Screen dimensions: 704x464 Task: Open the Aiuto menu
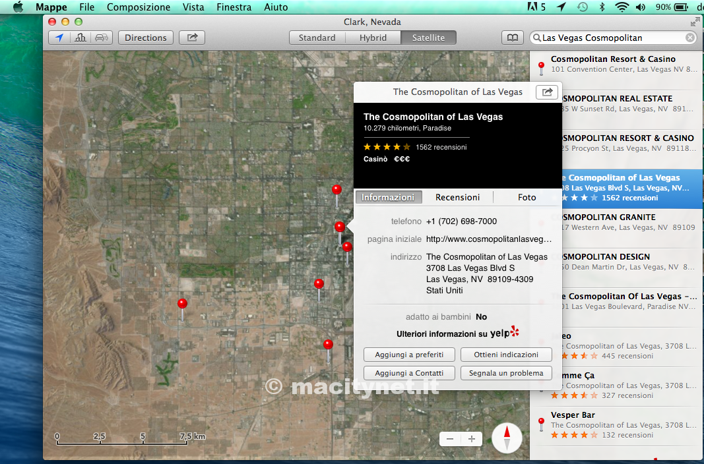tap(276, 7)
